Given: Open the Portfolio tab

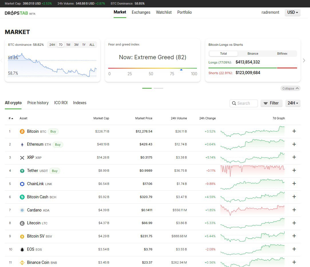Looking at the screenshot, I should click(184, 12).
